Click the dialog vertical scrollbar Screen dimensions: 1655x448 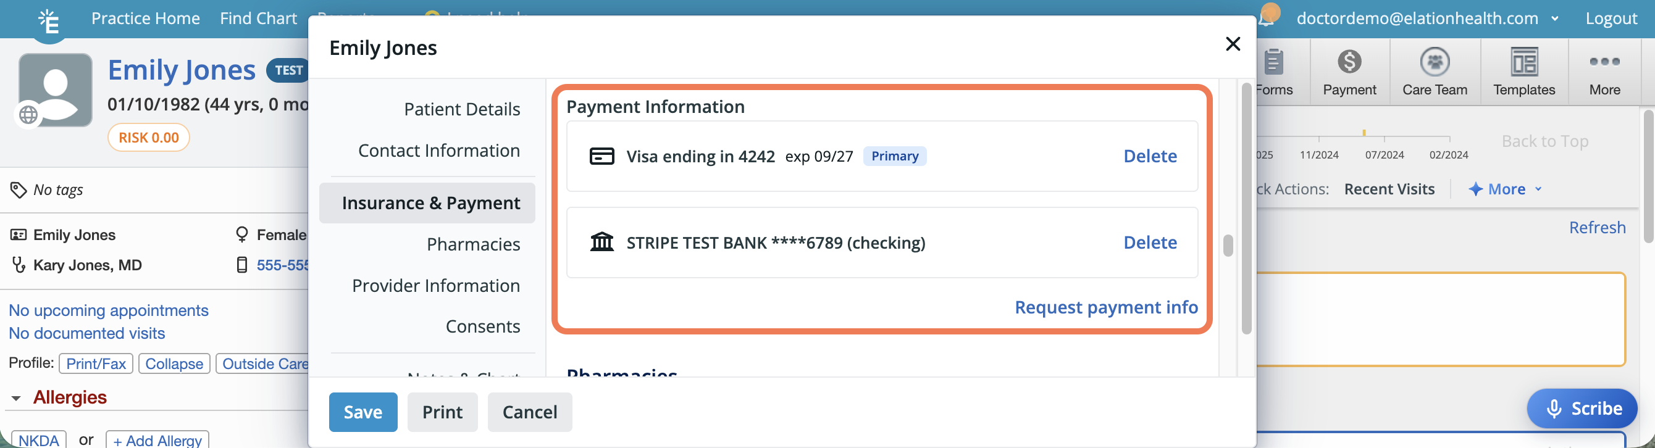1228,245
